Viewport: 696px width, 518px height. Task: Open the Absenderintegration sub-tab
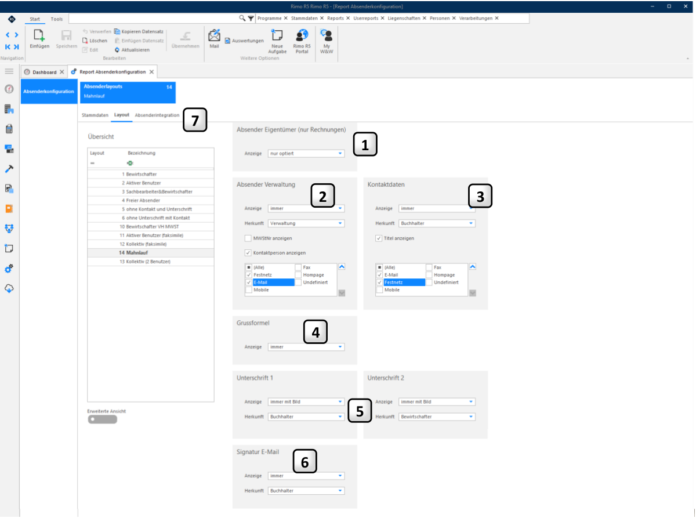coord(157,115)
